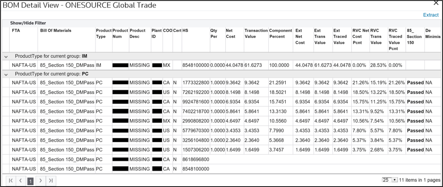Select the 13.3130 component percent cell

pyautogui.click(x=277, y=111)
